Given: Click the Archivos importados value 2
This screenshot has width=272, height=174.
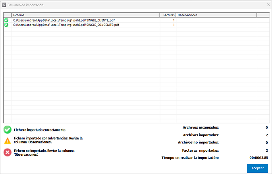Looking at the screenshot, I should coord(266,135).
